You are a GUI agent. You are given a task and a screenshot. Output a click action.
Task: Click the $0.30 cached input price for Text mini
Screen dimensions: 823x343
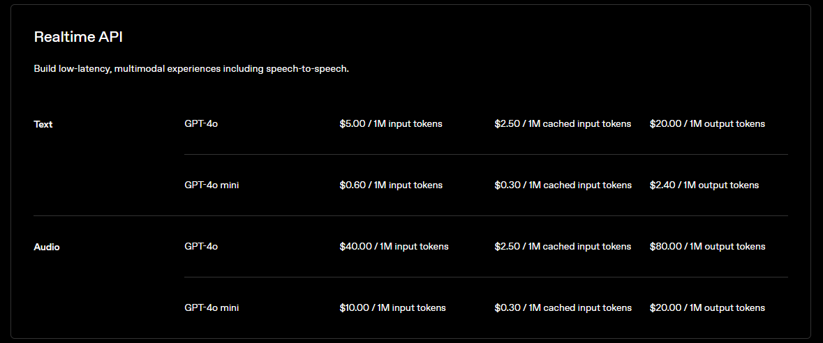point(563,185)
